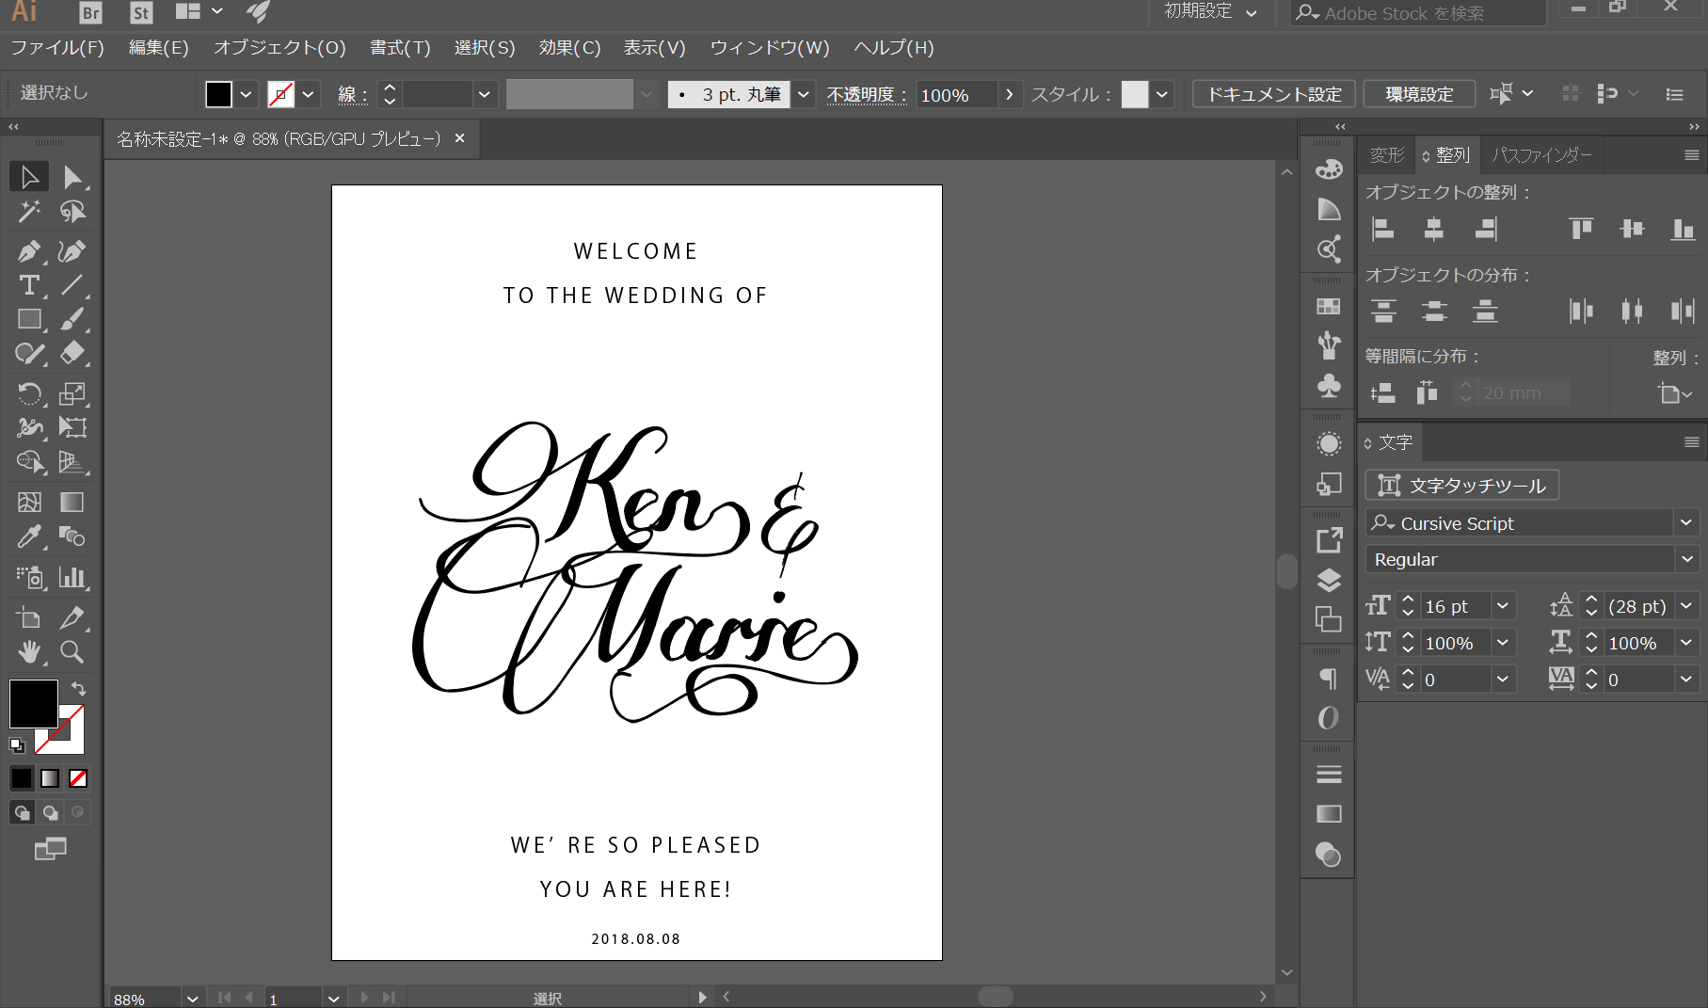Click the Adobe Stock search field

(1418, 13)
